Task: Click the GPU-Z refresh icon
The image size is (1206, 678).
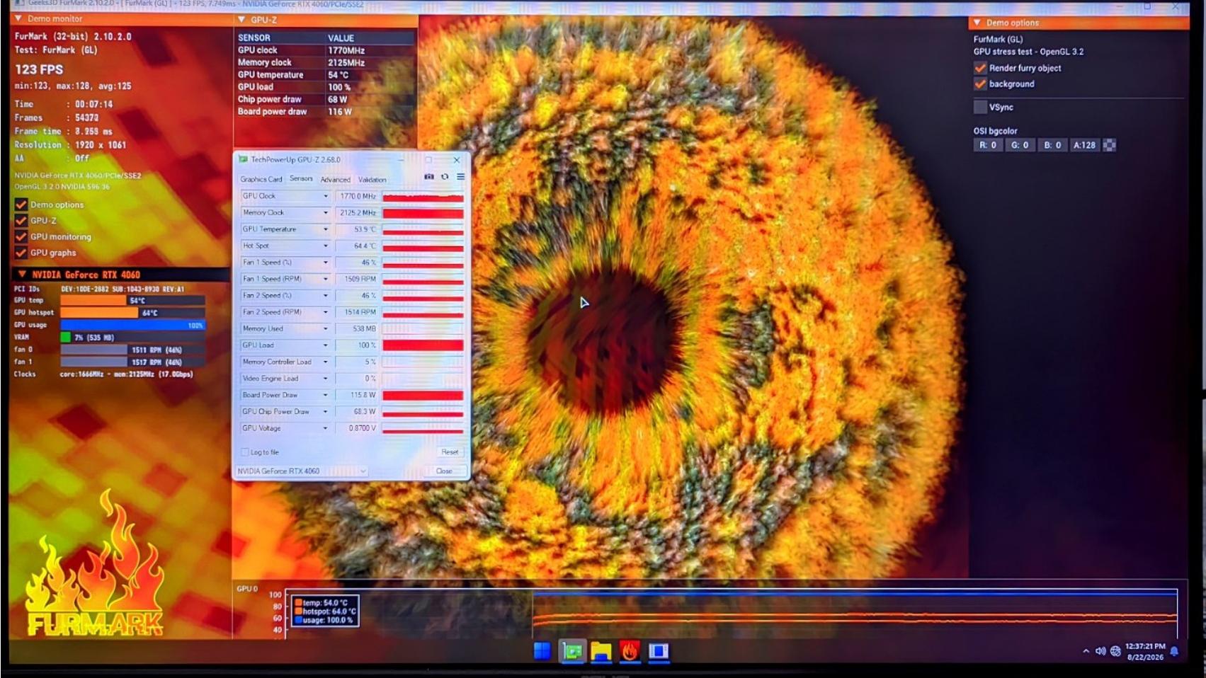Action: coord(445,177)
